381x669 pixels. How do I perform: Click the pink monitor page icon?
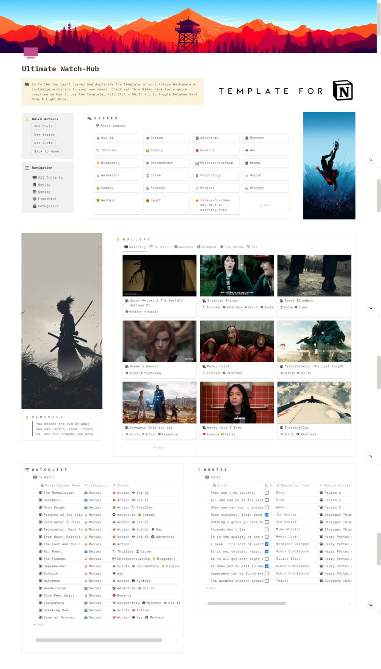31,53
